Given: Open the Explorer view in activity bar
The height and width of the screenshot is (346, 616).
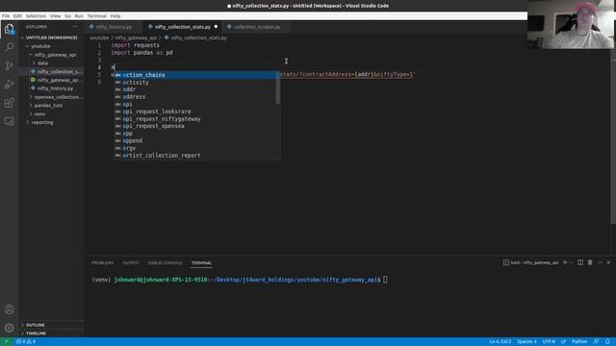Looking at the screenshot, I should [x=9, y=29].
